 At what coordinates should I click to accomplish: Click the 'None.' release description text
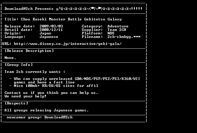tap(10, 58)
